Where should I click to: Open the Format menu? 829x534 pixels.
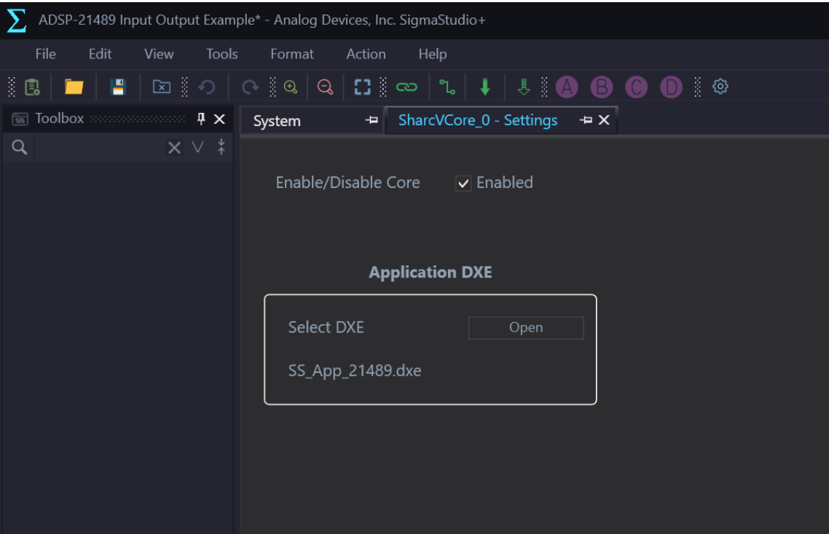pyautogui.click(x=292, y=54)
